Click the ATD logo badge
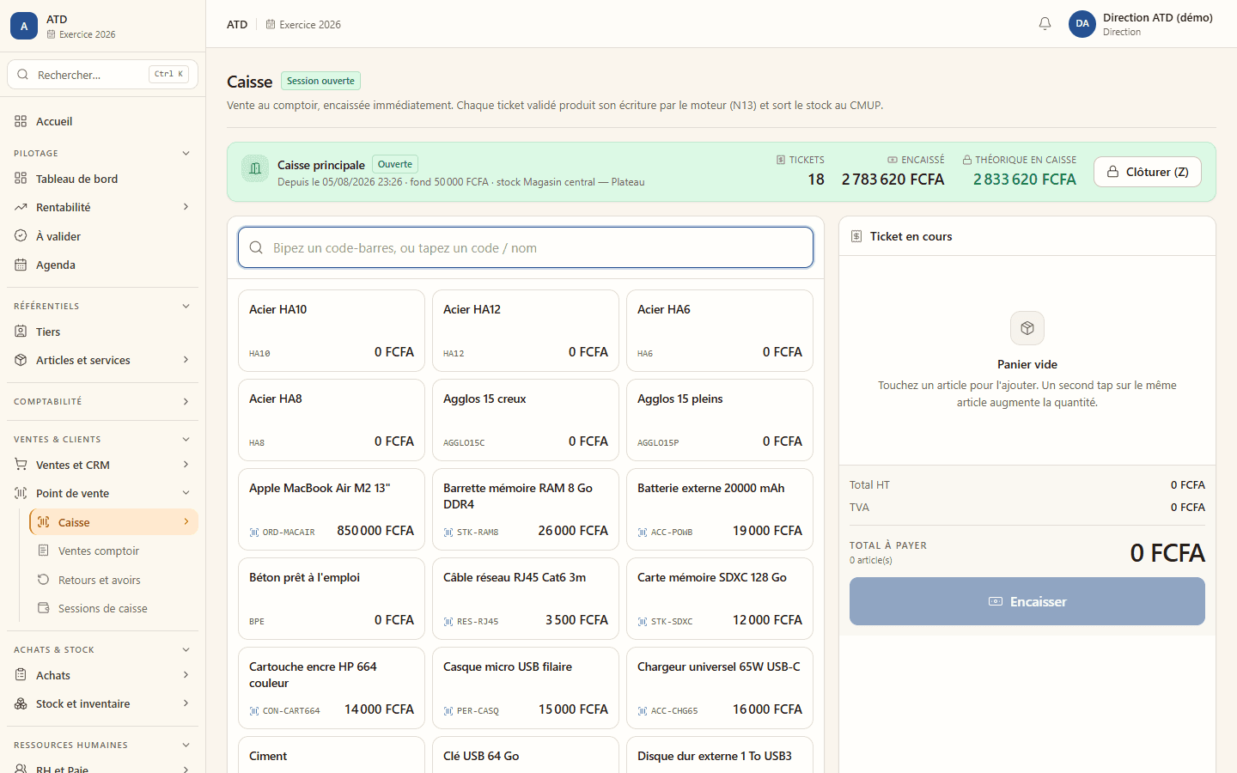Viewport: 1237px width, 773px height. (x=24, y=26)
